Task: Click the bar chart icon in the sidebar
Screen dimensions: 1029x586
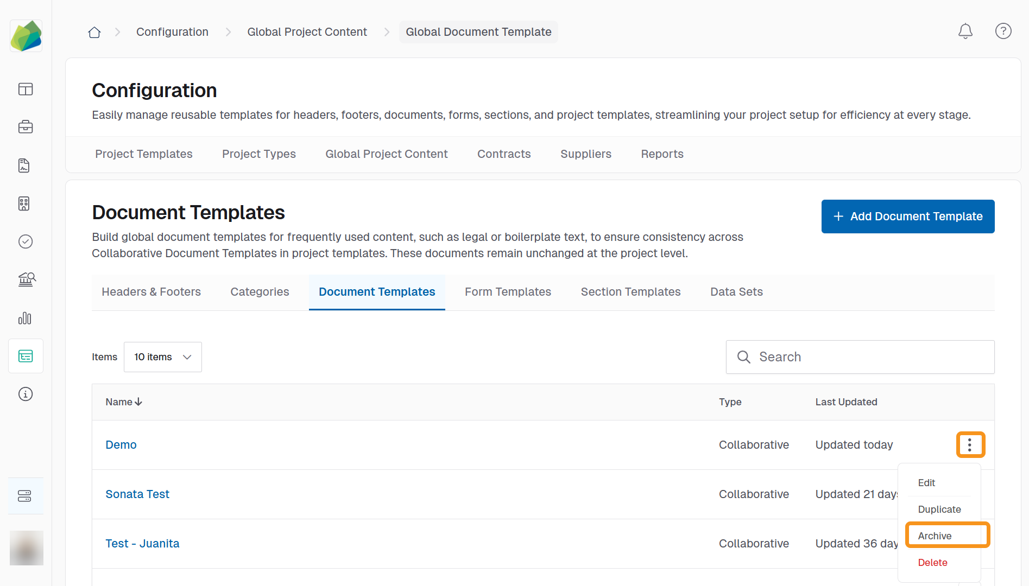Action: pyautogui.click(x=26, y=318)
